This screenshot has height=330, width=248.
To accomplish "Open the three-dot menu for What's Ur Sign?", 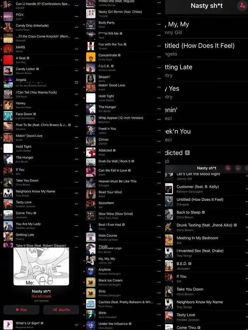I will click(x=76, y=325).
